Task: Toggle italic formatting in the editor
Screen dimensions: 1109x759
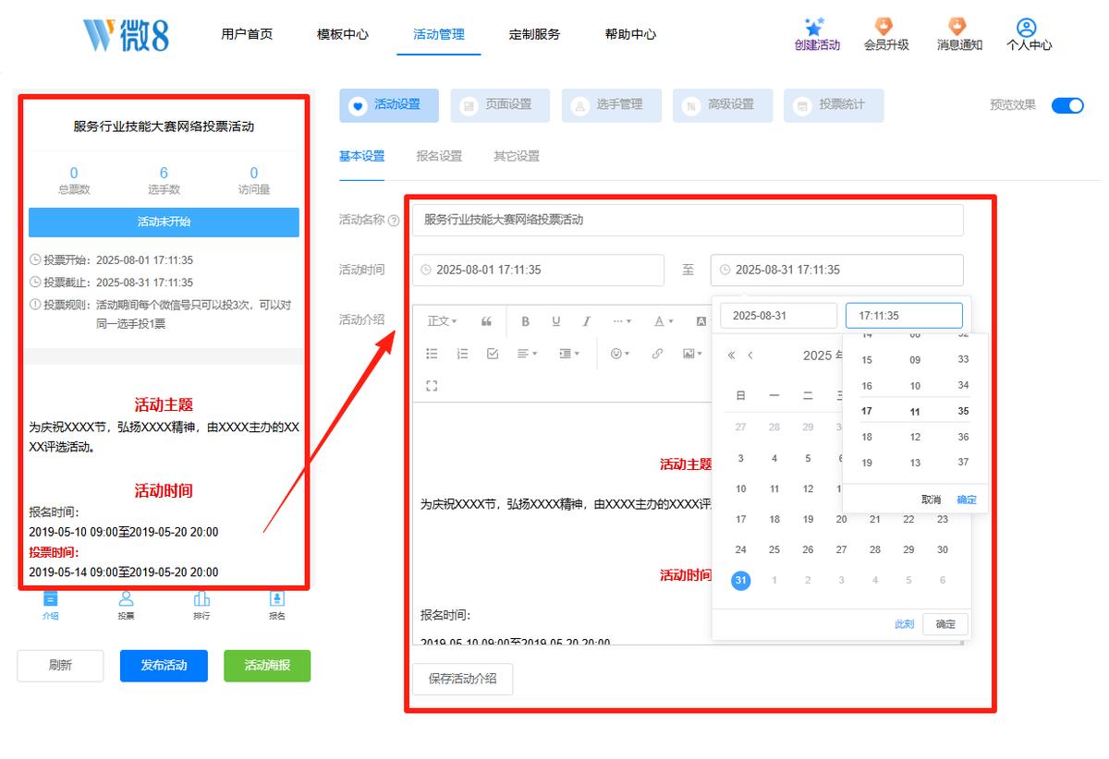Action: tap(586, 321)
